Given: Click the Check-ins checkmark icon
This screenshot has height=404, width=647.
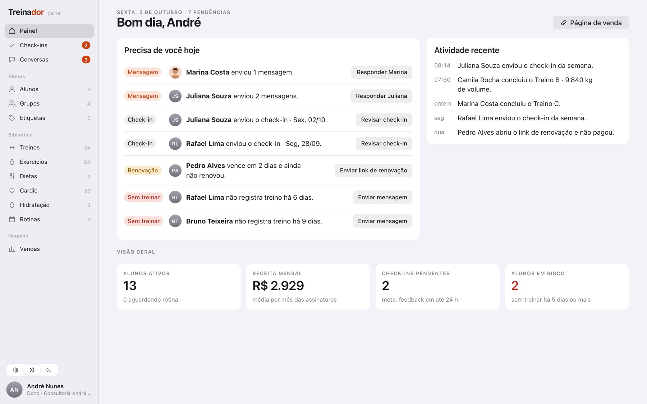Looking at the screenshot, I should click(x=12, y=45).
